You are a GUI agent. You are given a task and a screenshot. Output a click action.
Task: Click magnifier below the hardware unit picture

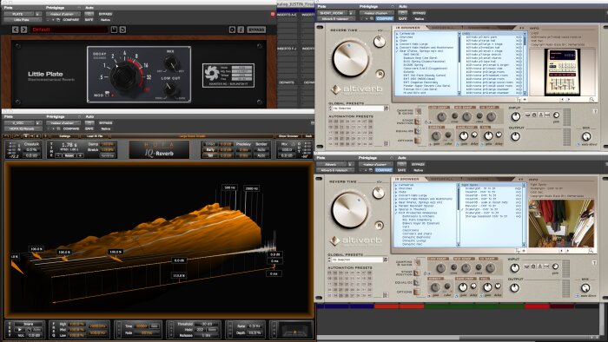click(x=591, y=100)
